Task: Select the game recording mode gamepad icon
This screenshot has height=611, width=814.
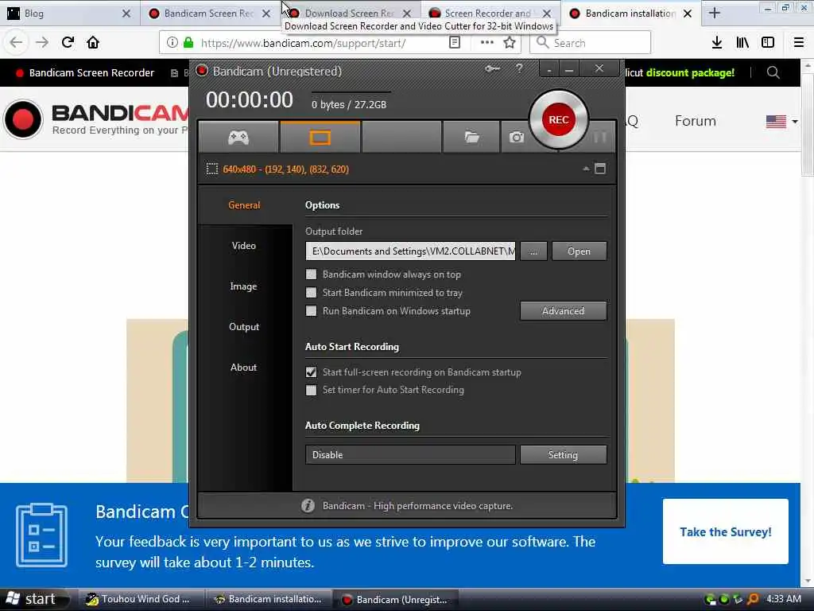Action: (238, 137)
